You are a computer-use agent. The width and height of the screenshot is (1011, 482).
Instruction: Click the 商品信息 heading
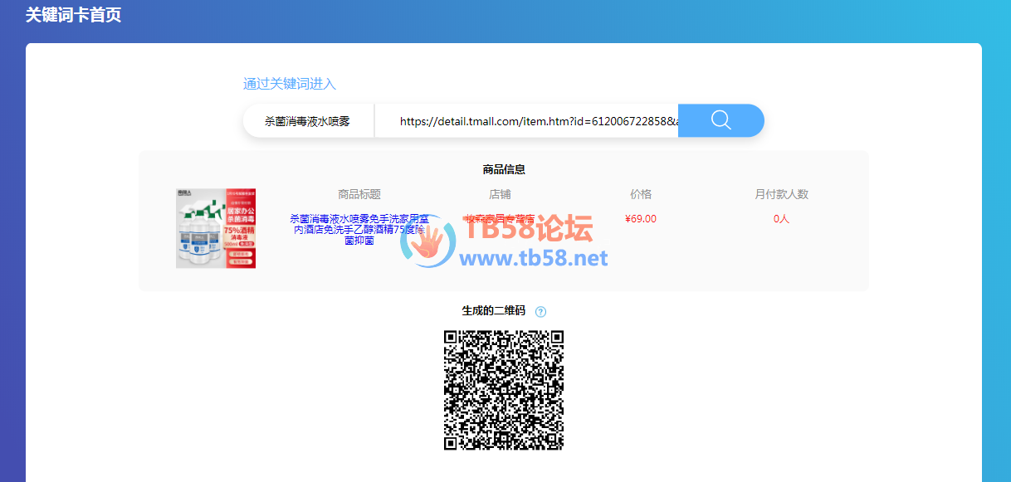coord(504,169)
